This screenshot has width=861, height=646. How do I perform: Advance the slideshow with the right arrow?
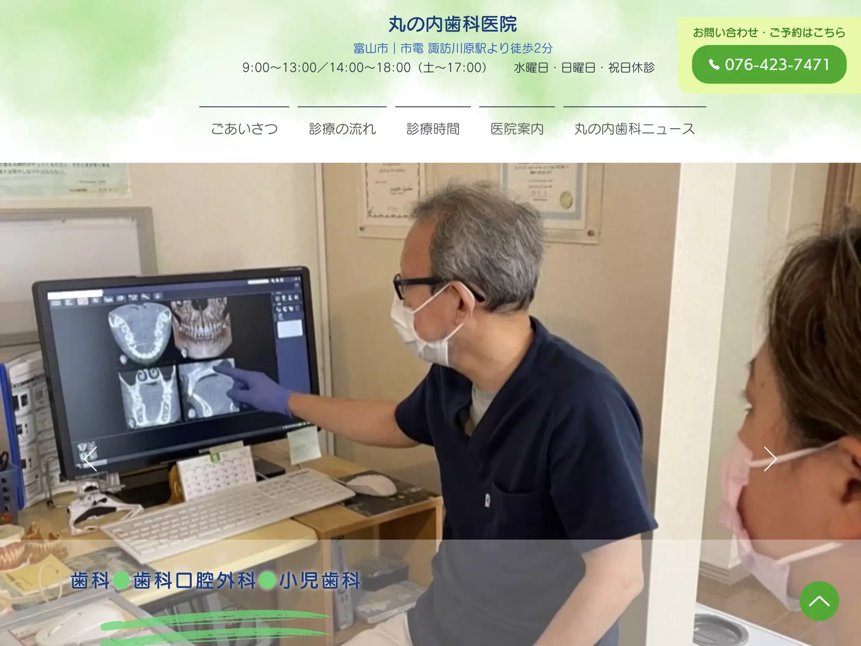click(770, 459)
